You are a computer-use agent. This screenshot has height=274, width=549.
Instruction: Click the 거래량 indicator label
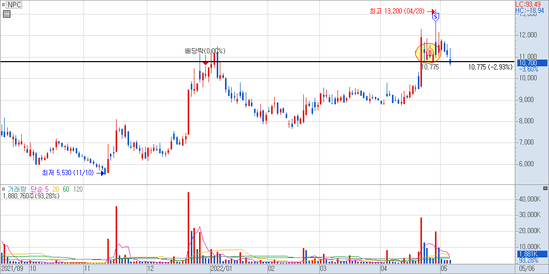click(x=18, y=190)
